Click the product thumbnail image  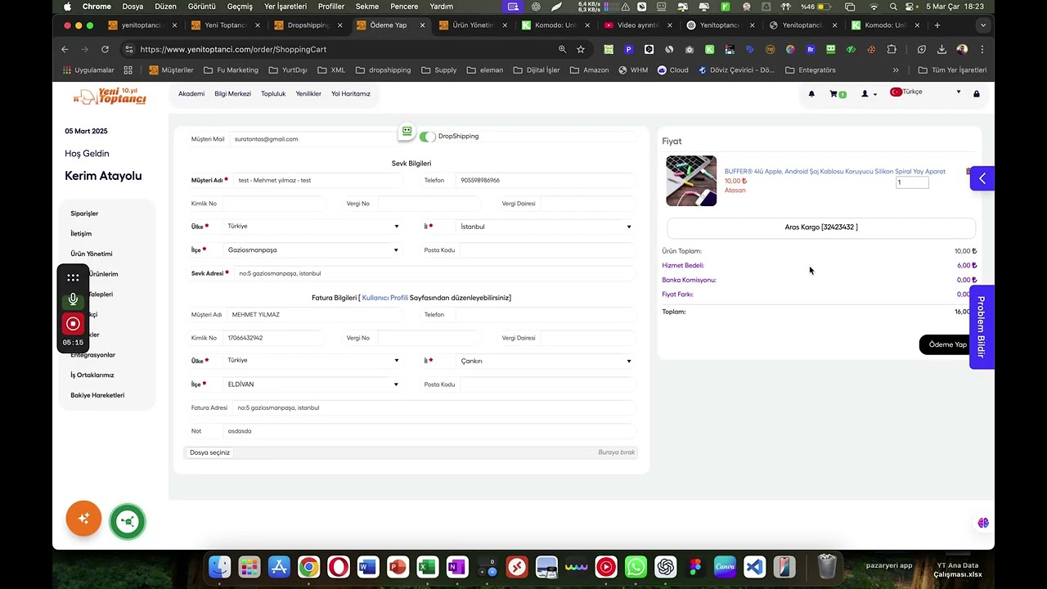(691, 181)
